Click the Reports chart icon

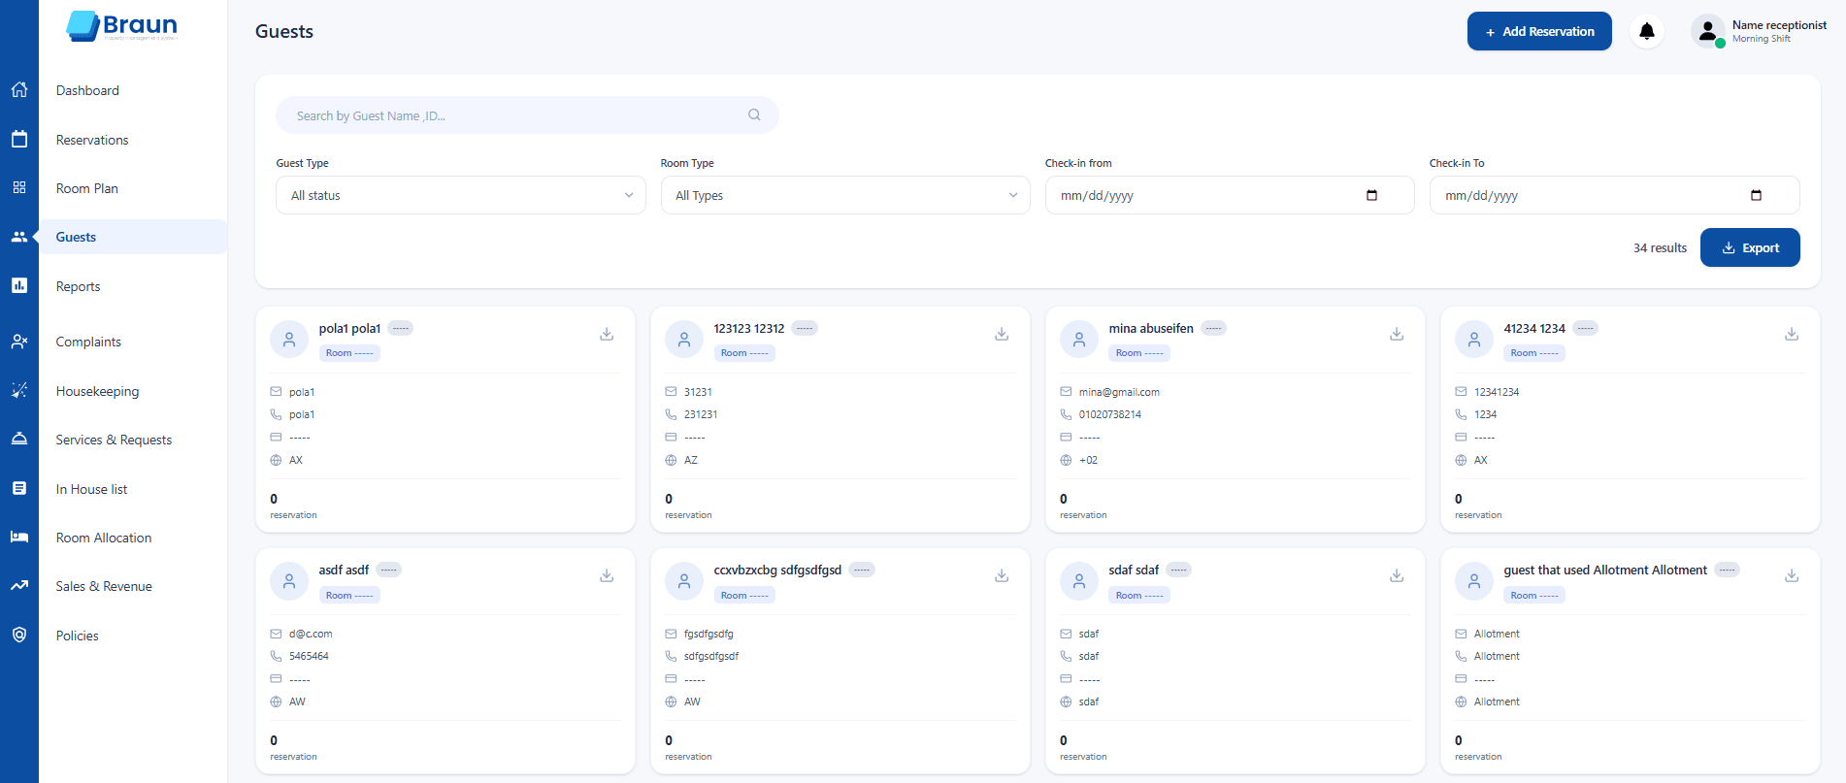(x=19, y=285)
